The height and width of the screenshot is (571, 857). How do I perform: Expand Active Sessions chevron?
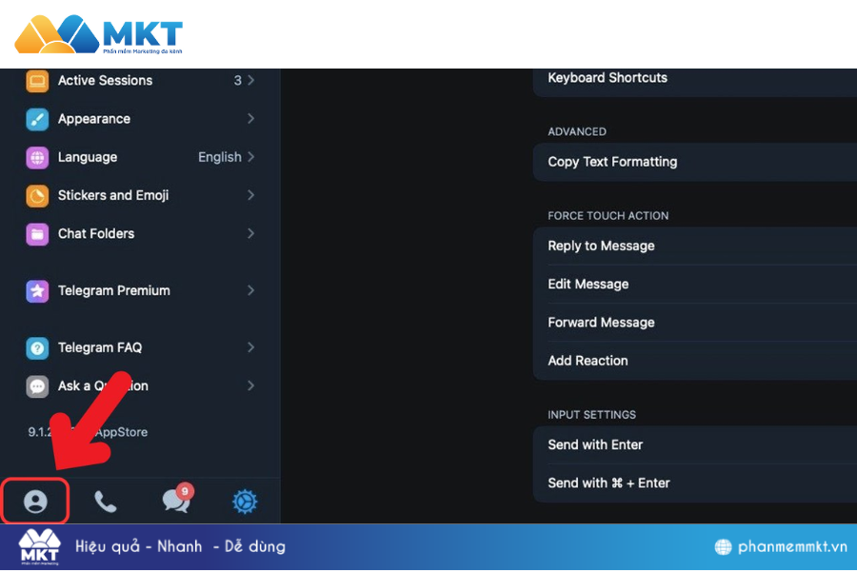(250, 80)
